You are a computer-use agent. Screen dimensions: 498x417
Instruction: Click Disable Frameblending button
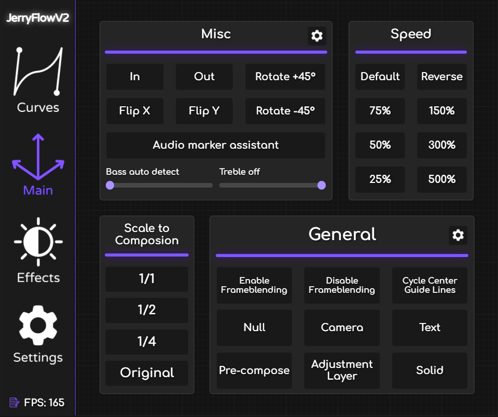(x=342, y=285)
